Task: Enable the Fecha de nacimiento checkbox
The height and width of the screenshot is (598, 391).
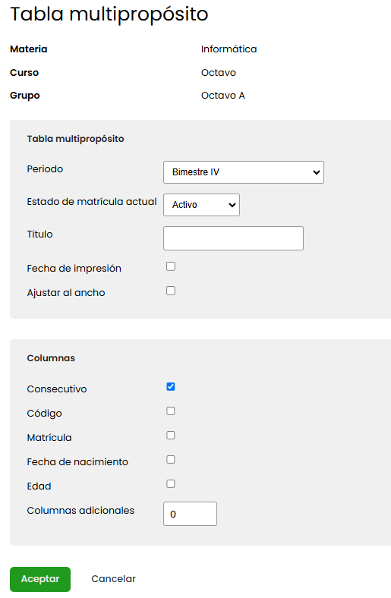Action: point(171,460)
